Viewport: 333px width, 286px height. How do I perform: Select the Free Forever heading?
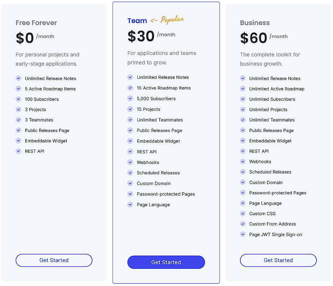36,23
